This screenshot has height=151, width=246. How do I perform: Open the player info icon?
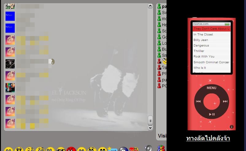[232, 127]
